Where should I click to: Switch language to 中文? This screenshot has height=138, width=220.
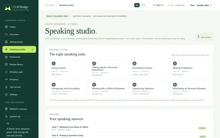click(143, 5)
